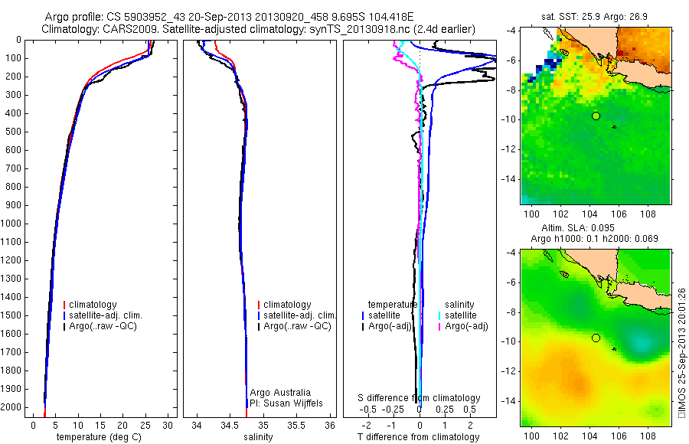Click the PI: Susan Wijffels credit text
This screenshot has width=689, height=444.
(x=286, y=403)
